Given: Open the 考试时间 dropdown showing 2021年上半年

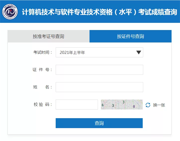Looking at the screenshot, I should tap(99, 52).
